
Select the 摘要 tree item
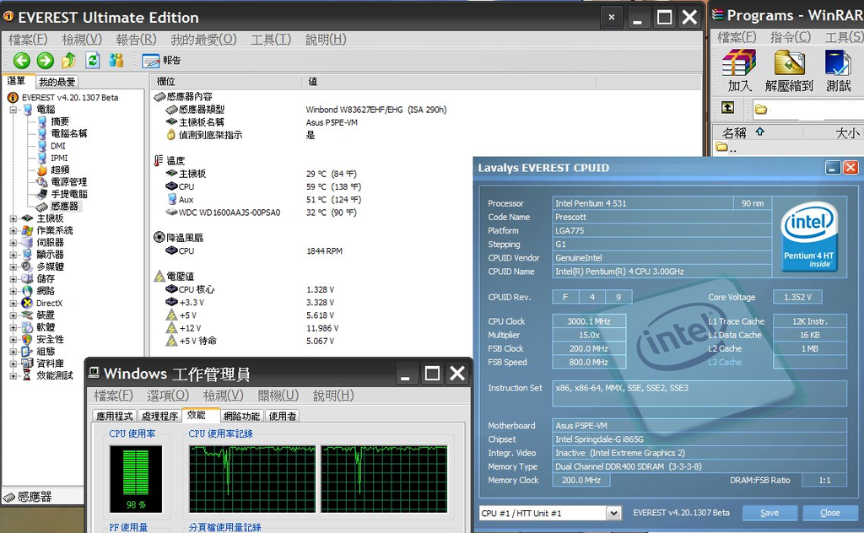pyautogui.click(x=60, y=121)
